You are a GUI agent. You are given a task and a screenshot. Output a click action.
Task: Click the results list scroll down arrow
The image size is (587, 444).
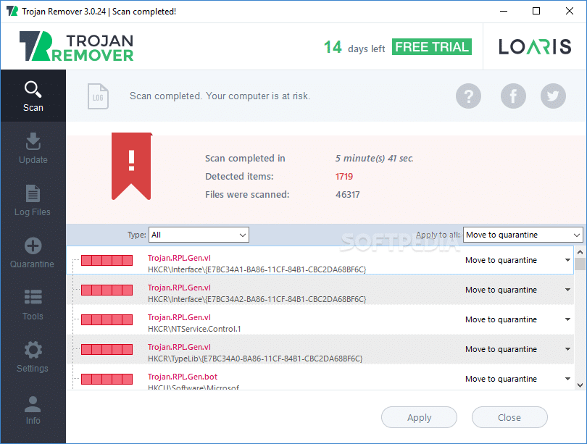coord(580,385)
